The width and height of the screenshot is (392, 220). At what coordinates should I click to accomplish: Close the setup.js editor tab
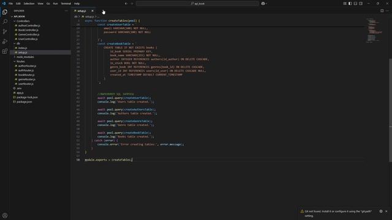click(92, 11)
